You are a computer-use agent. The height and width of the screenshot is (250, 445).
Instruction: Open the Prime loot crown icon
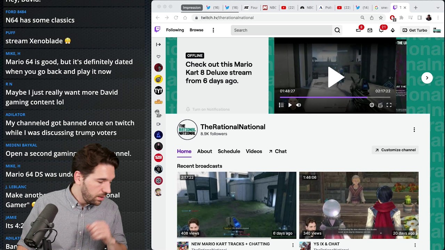click(358, 30)
